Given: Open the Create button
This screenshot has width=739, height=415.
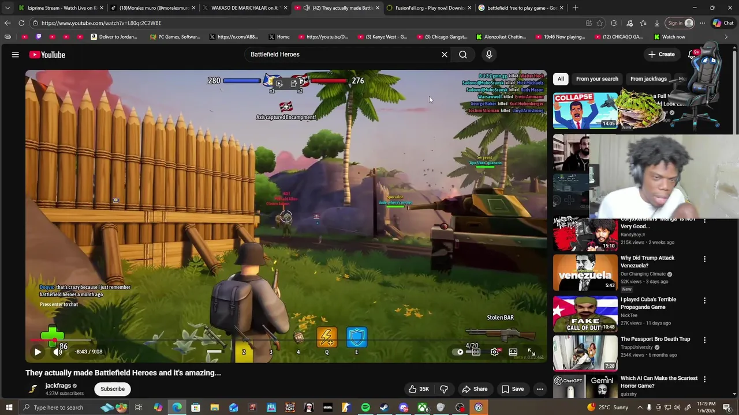Looking at the screenshot, I should (x=661, y=54).
